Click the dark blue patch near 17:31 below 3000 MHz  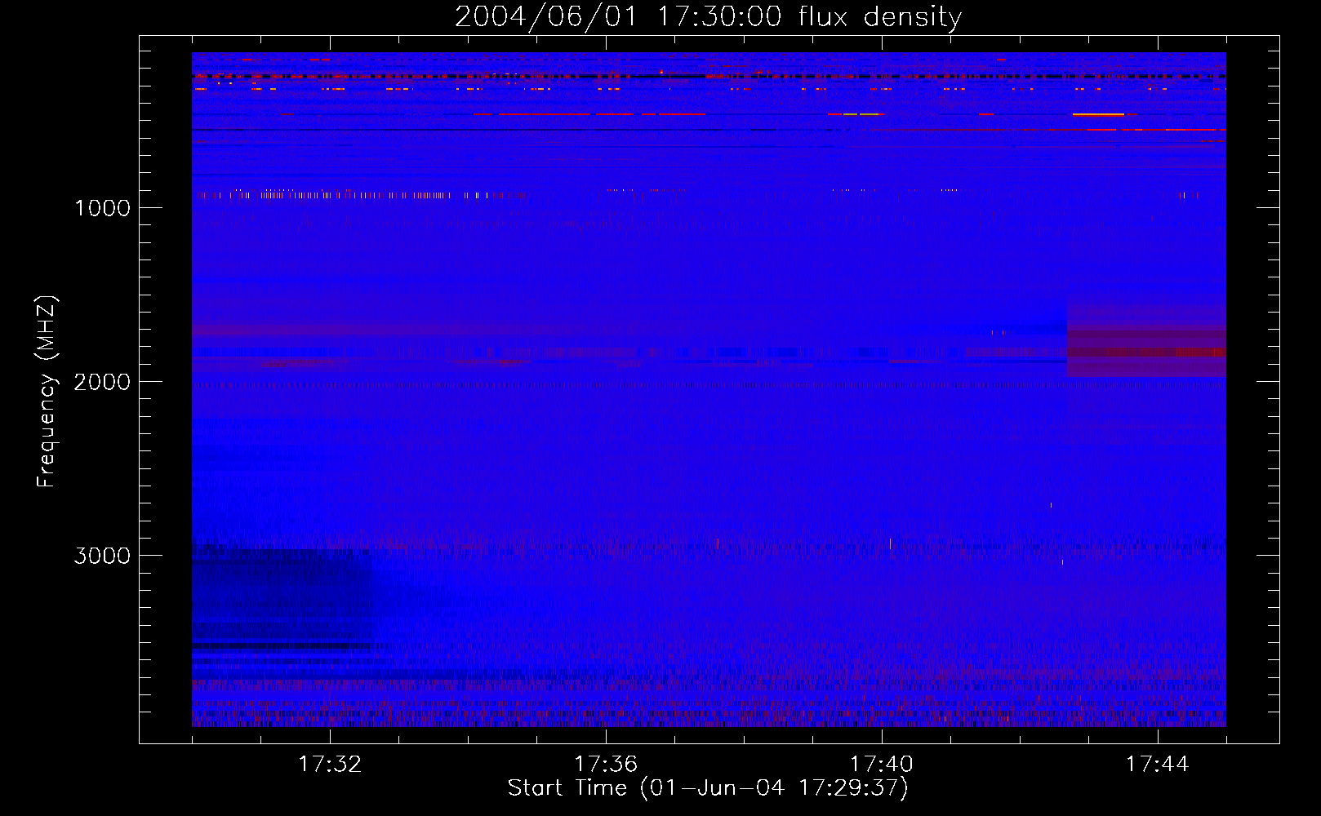282,600
